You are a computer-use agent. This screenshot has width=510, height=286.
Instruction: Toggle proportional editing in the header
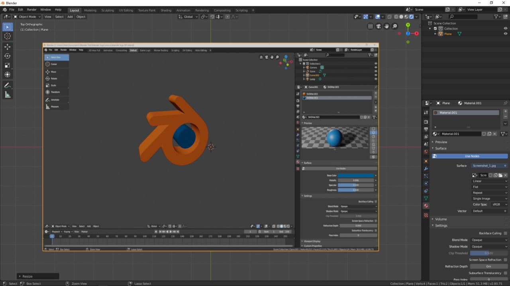pos(228,17)
